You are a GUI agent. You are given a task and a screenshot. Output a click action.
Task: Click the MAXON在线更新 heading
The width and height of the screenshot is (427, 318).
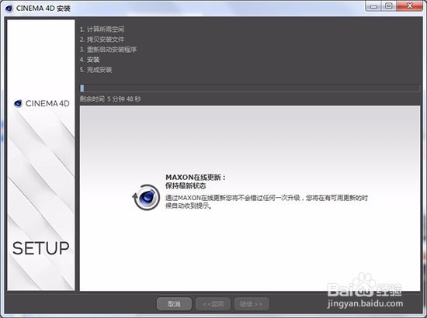(196, 178)
